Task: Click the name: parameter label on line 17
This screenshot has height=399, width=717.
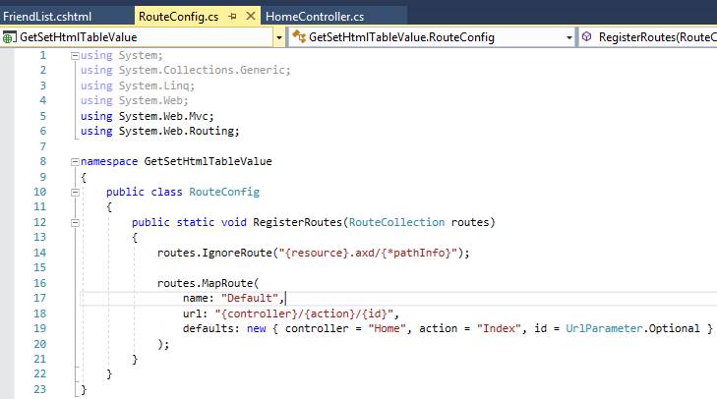Action: pyautogui.click(x=199, y=298)
